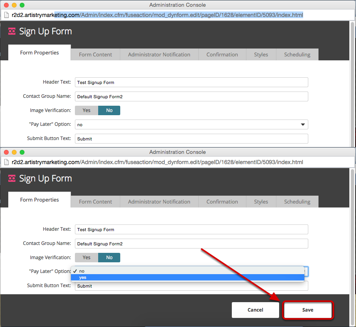Set Image Verification to No in upper window
The height and width of the screenshot is (327, 356).
tap(109, 110)
